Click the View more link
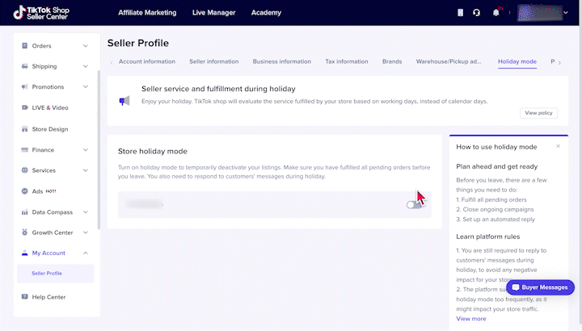This screenshot has width=582, height=331. pyautogui.click(x=471, y=319)
